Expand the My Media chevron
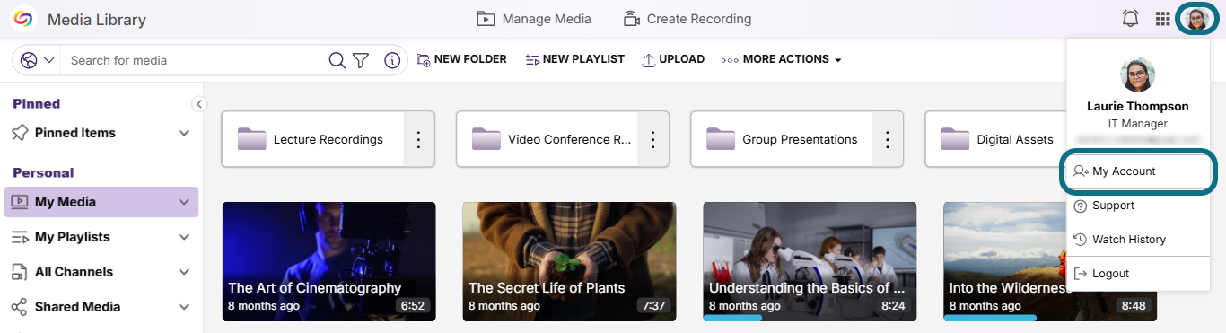The height and width of the screenshot is (333, 1226). 184,202
